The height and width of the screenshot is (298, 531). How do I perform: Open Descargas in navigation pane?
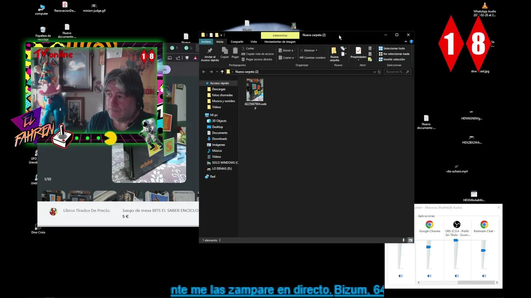[219, 89]
